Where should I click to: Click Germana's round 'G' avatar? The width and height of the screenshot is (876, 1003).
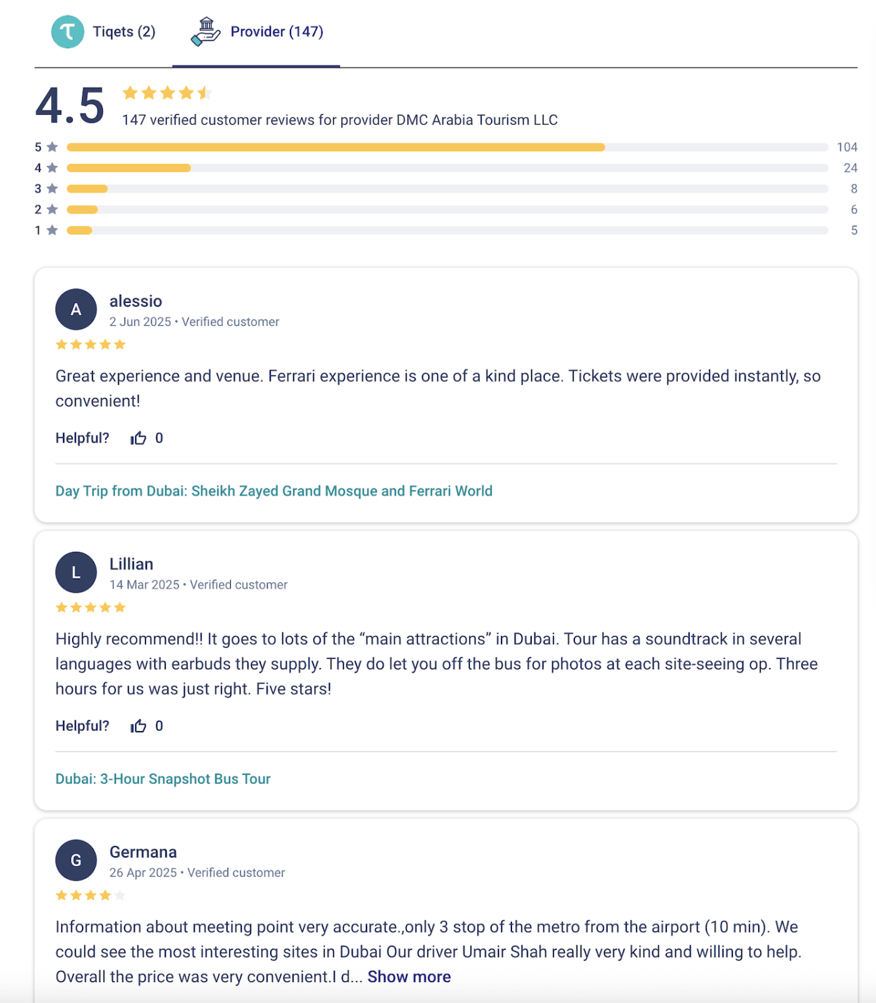pyautogui.click(x=76, y=860)
